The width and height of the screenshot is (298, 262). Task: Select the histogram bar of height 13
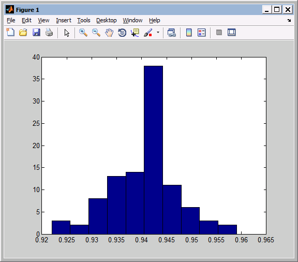coord(116,205)
